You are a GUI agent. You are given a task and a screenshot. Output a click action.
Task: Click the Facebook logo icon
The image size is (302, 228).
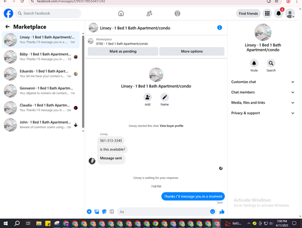(x=8, y=13)
